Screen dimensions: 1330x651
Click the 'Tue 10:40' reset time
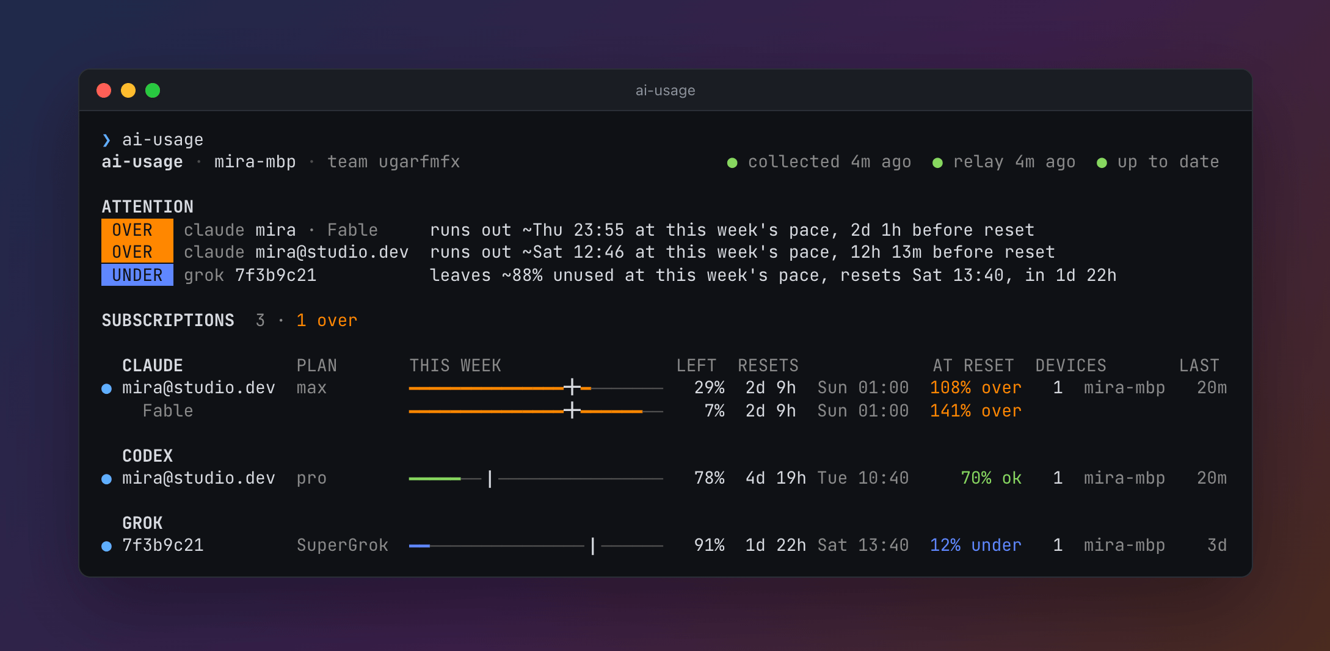[x=863, y=478]
